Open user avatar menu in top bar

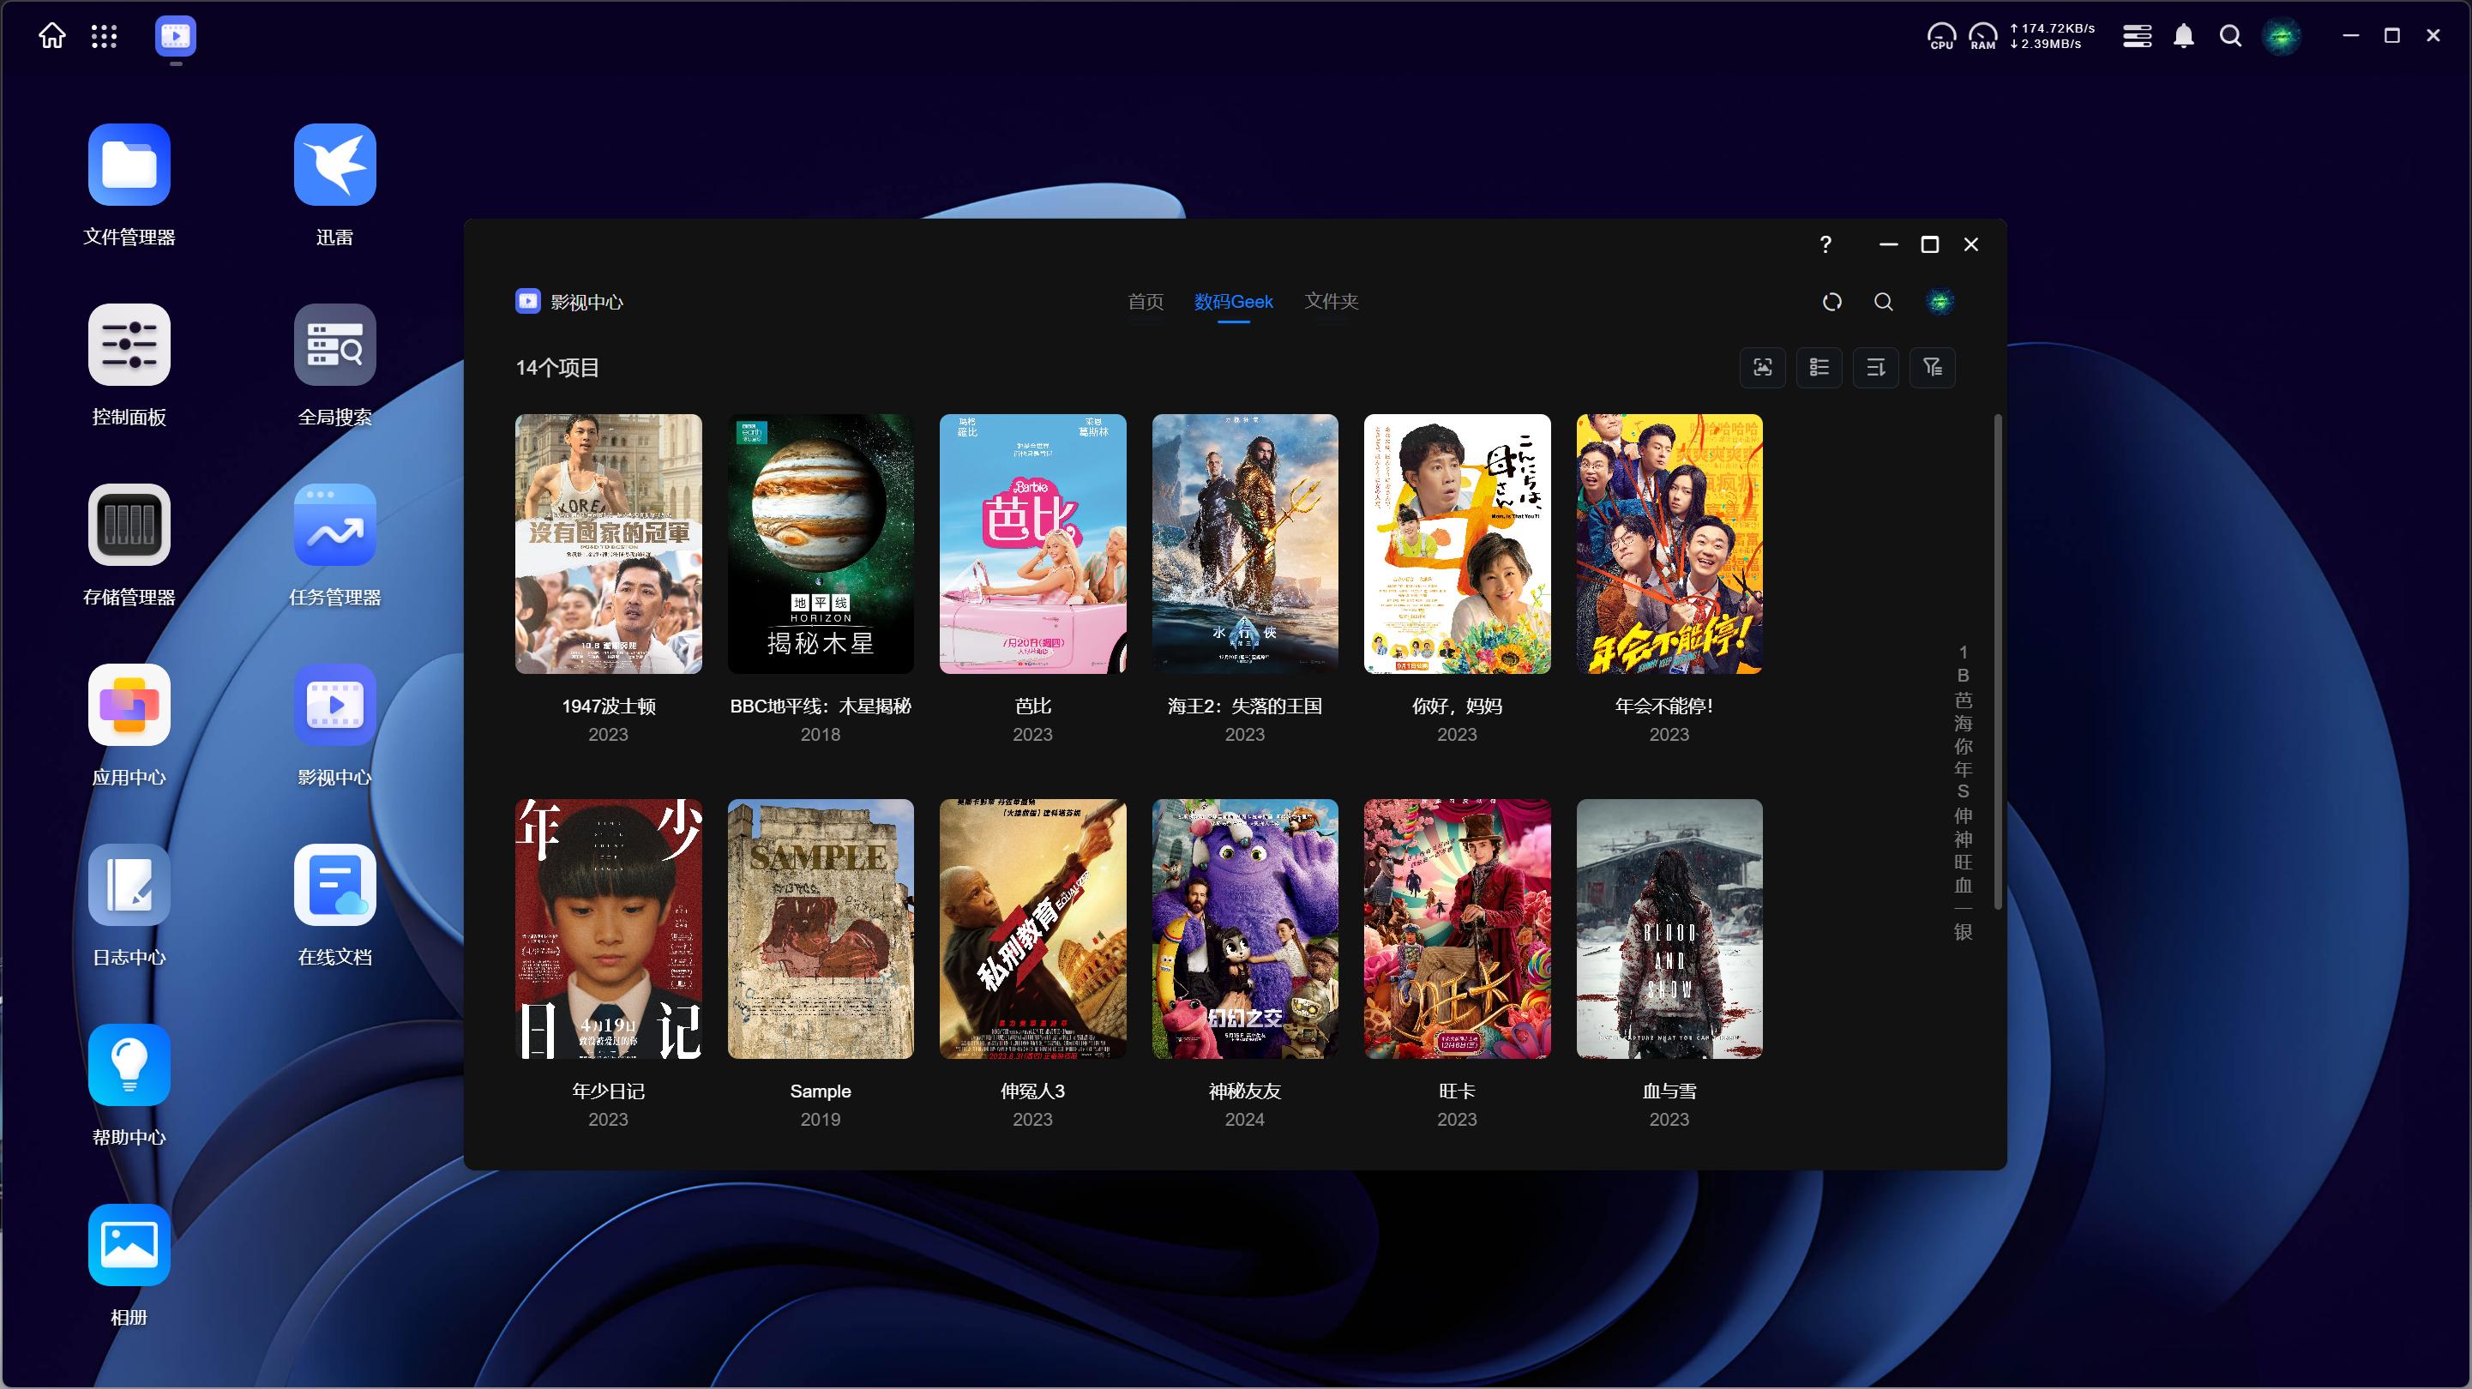pos(2282,37)
